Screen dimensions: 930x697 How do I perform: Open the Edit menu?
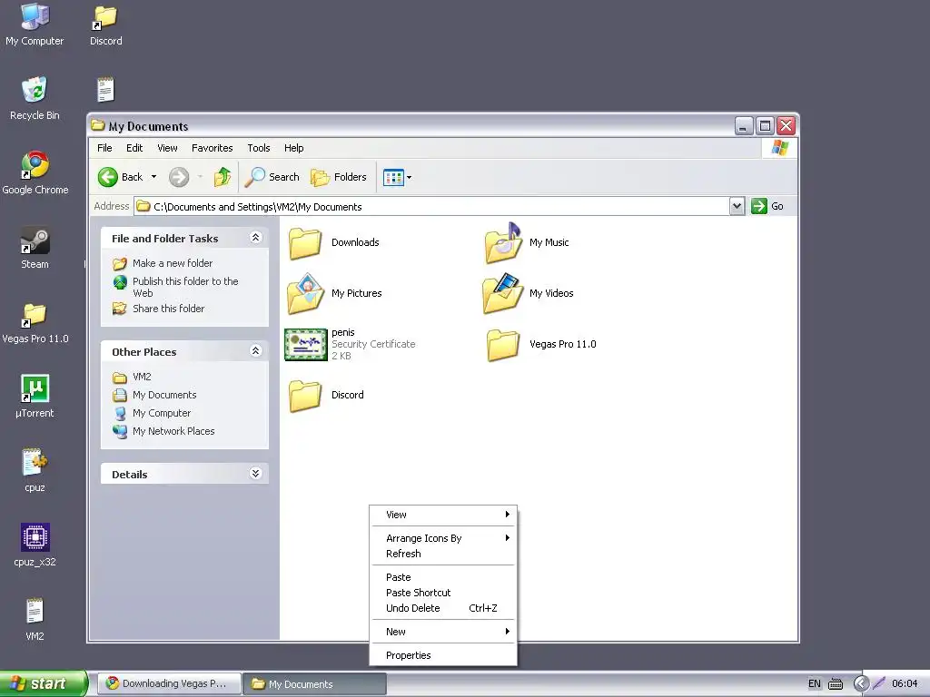pyautogui.click(x=134, y=148)
